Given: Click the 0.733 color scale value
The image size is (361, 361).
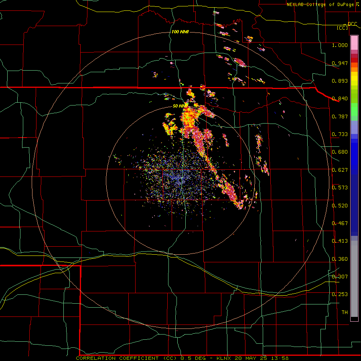Looking at the screenshot, I should [340, 134].
